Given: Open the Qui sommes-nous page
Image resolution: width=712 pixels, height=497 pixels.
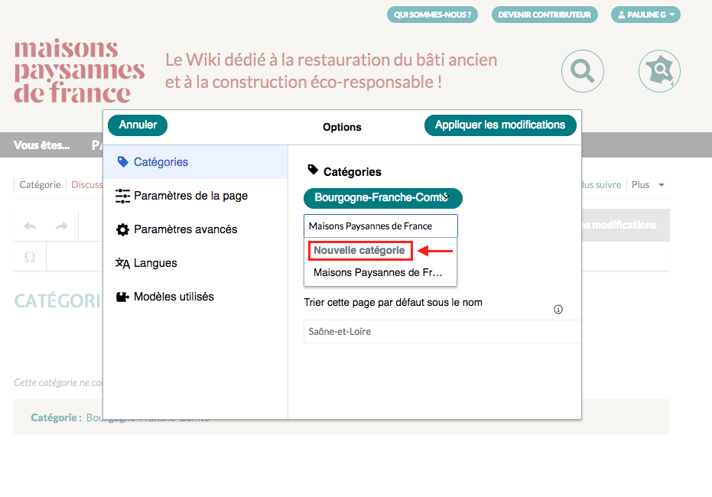Looking at the screenshot, I should pyautogui.click(x=432, y=15).
